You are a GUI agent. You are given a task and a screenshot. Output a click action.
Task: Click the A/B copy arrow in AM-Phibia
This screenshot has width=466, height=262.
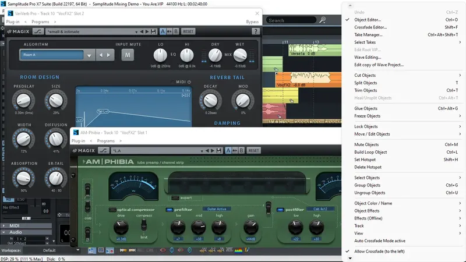(235, 151)
